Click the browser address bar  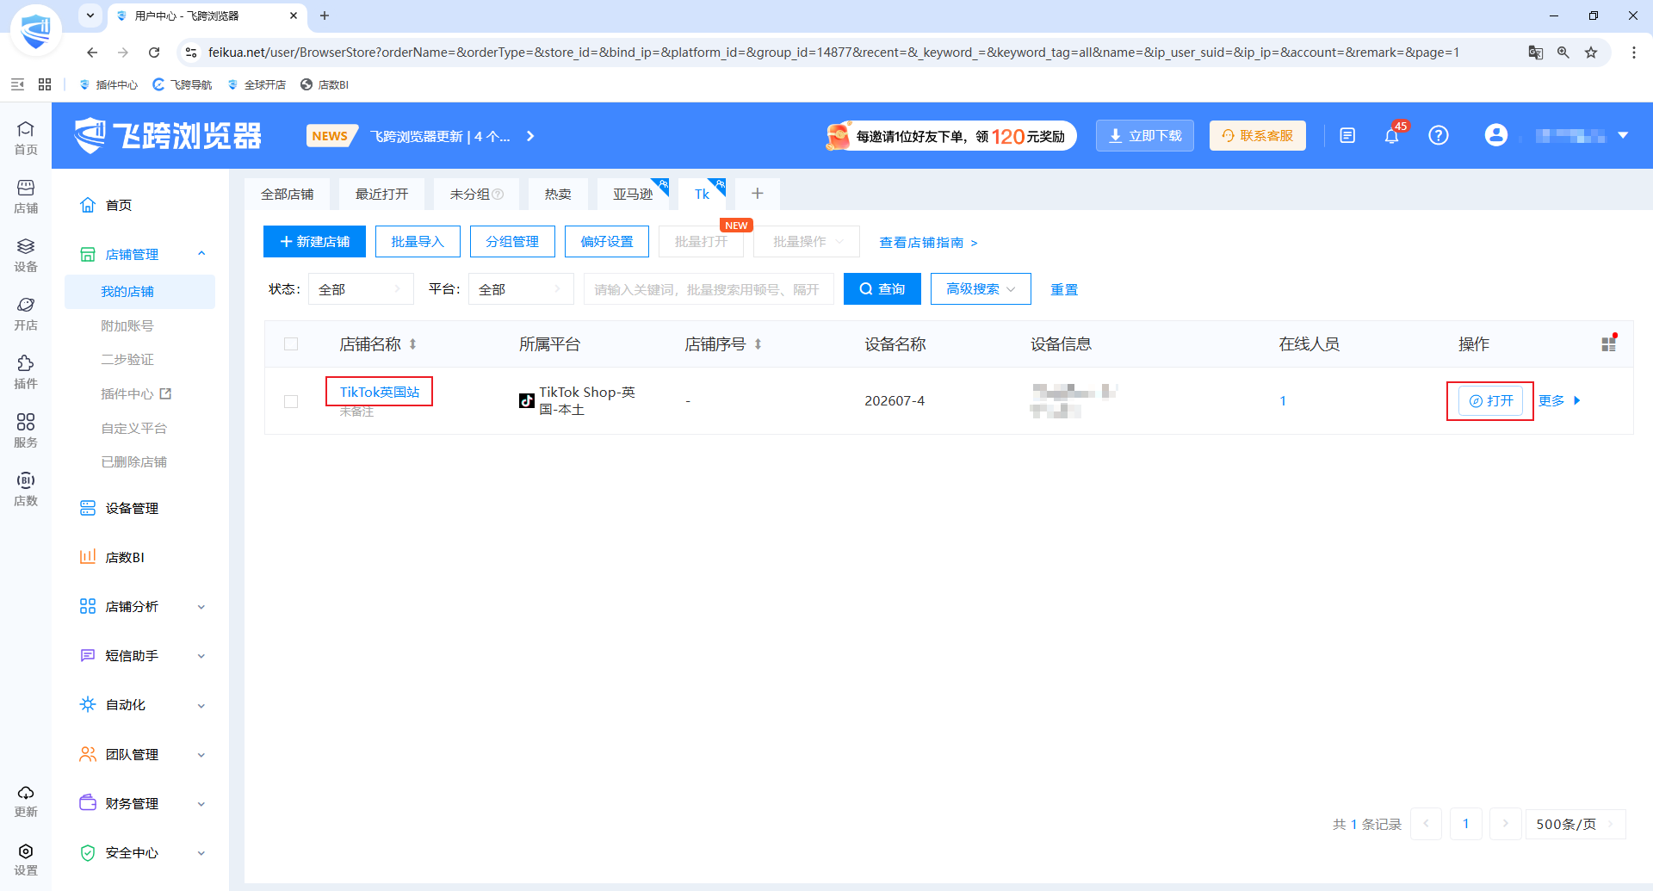(833, 53)
